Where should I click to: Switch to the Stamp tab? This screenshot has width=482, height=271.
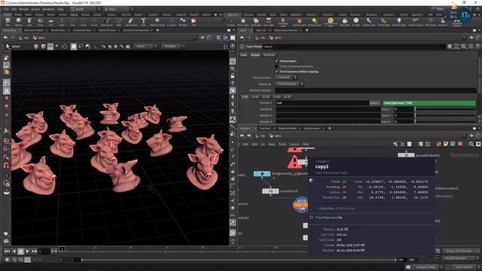coord(255,55)
